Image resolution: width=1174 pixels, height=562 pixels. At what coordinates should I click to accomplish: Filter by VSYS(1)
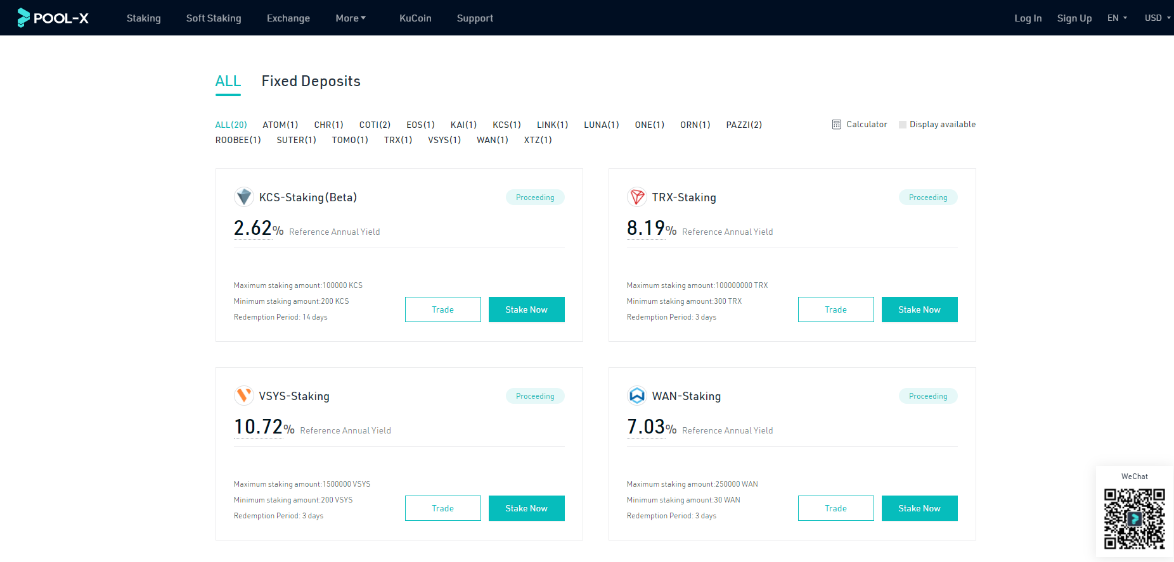tap(444, 140)
